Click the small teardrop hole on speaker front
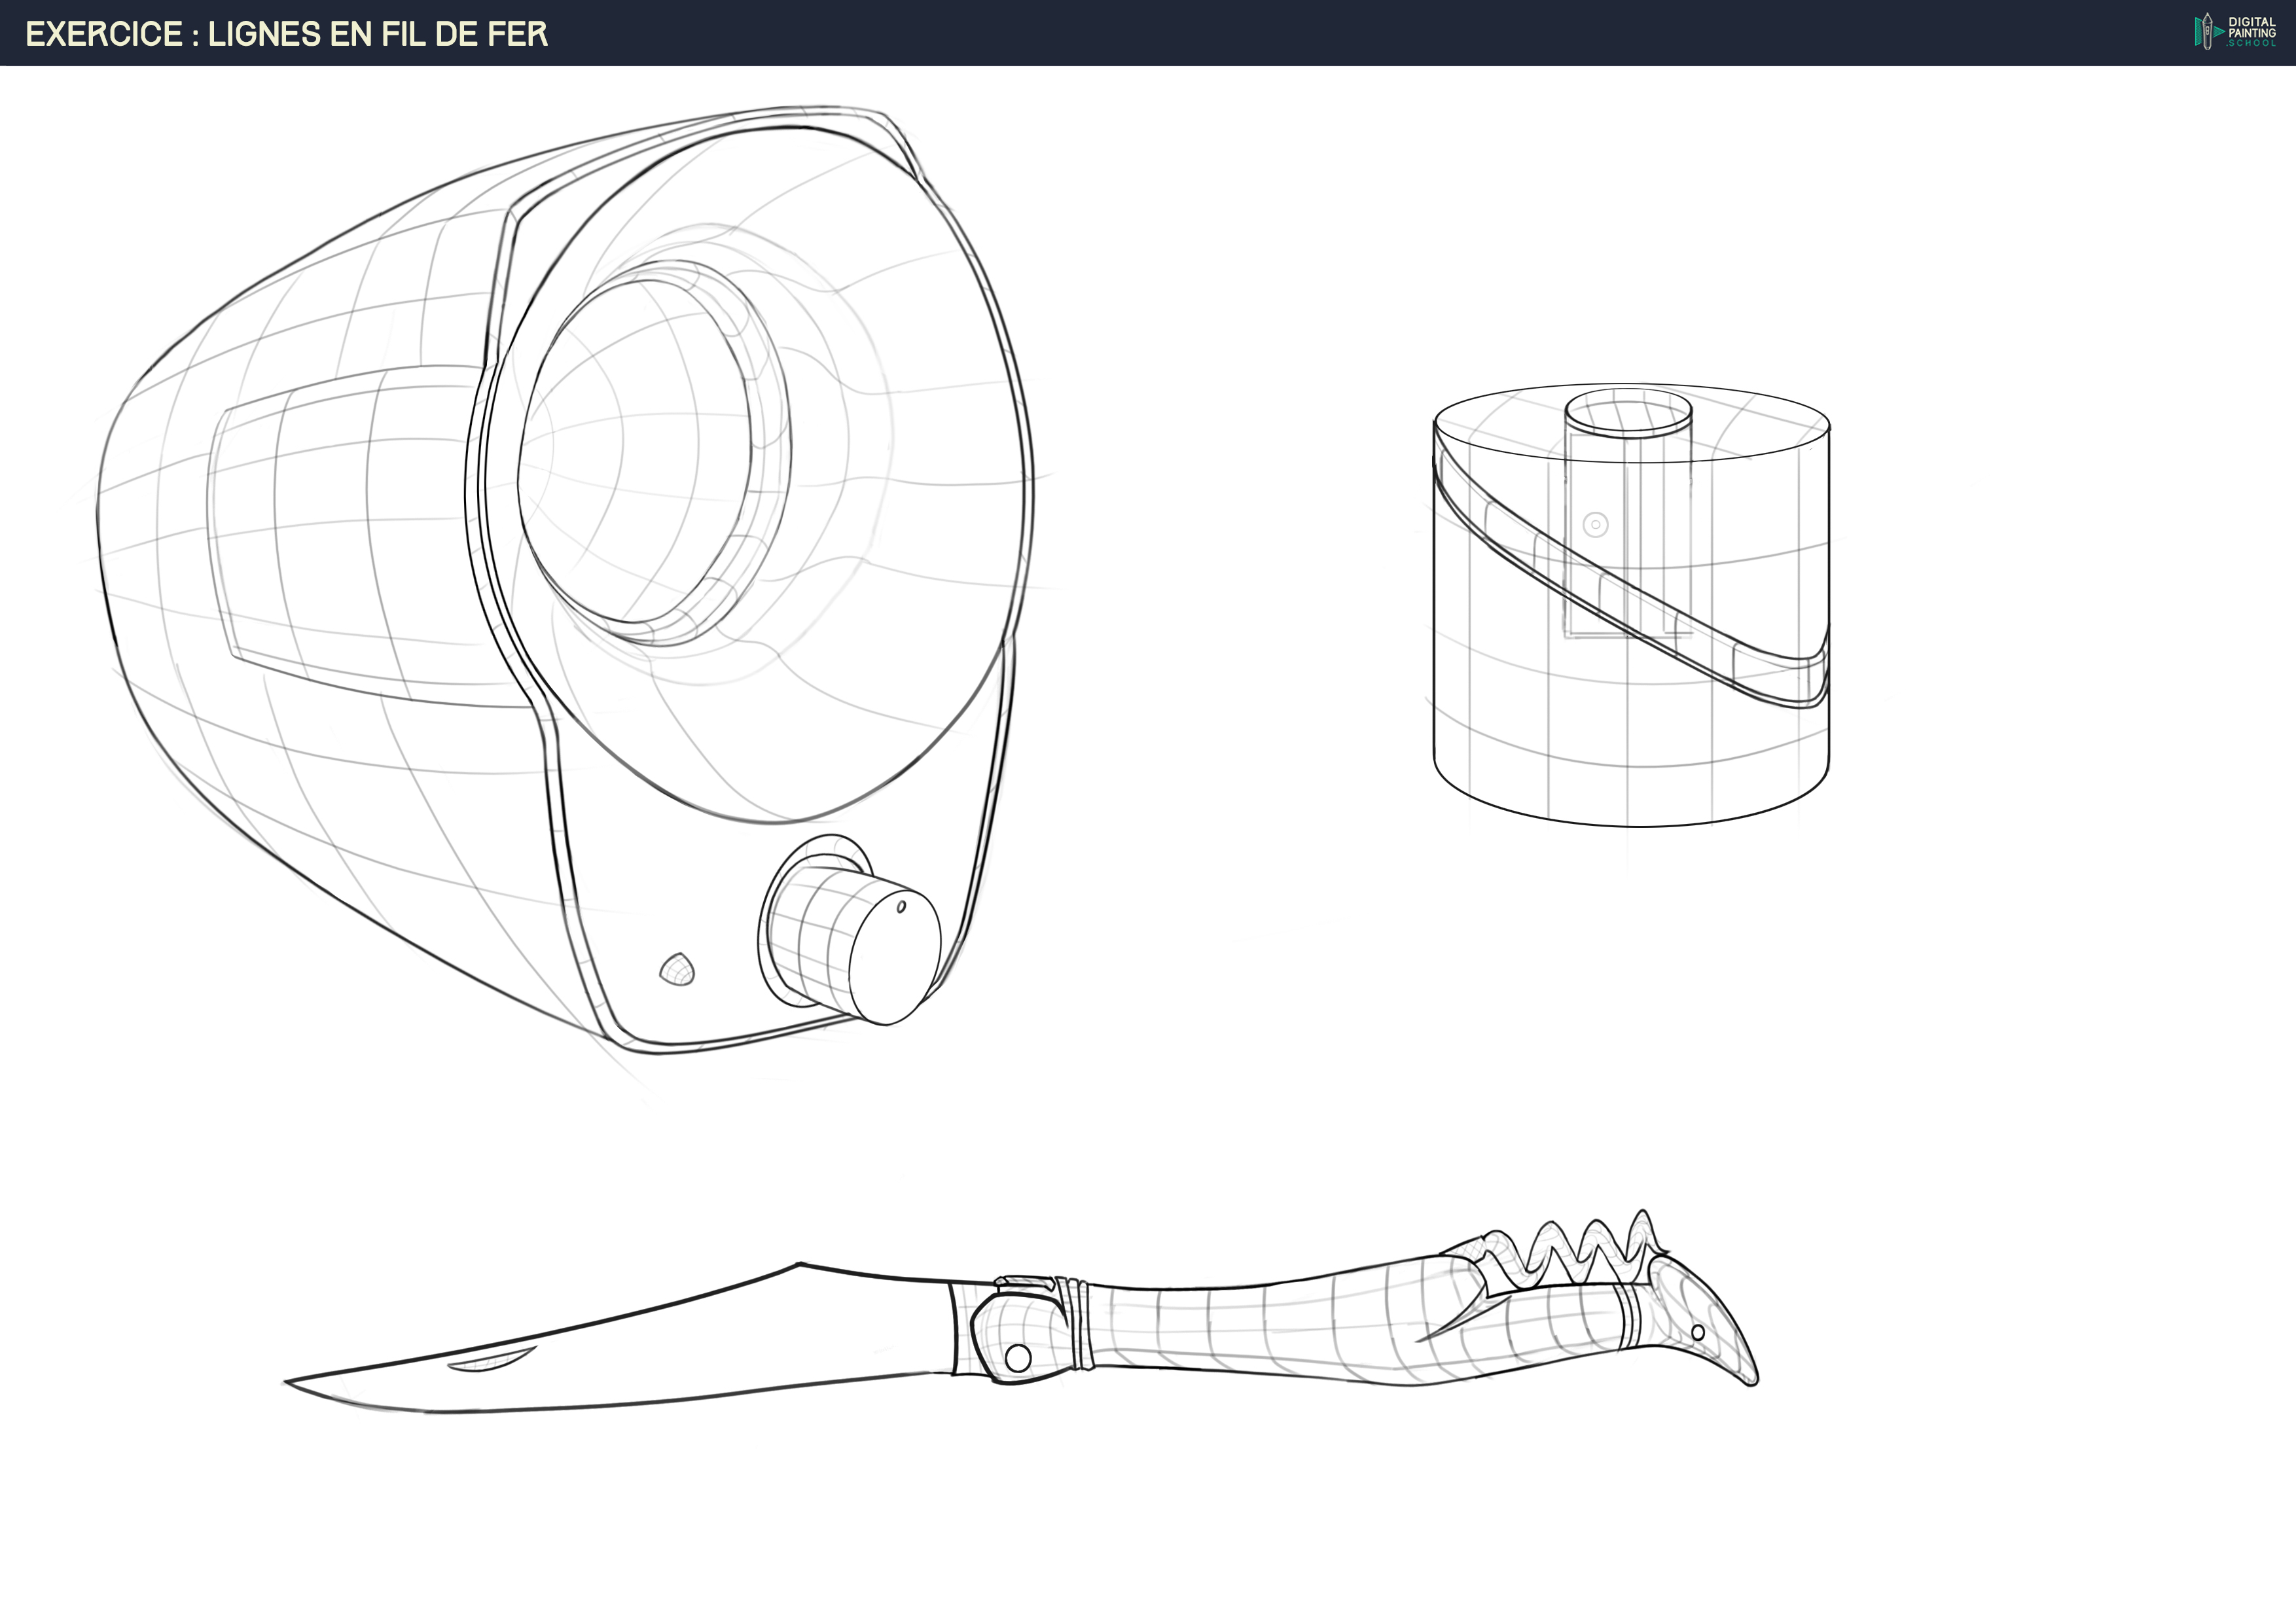Image resolution: width=2296 pixels, height=1623 pixels. pos(678,969)
